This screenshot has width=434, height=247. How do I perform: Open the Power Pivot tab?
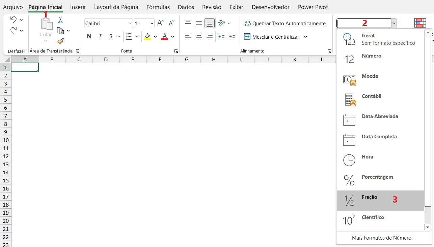pyautogui.click(x=313, y=7)
